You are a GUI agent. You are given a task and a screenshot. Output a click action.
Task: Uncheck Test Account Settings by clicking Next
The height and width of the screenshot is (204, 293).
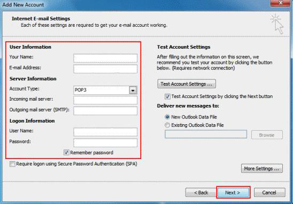pyautogui.click(x=167, y=96)
